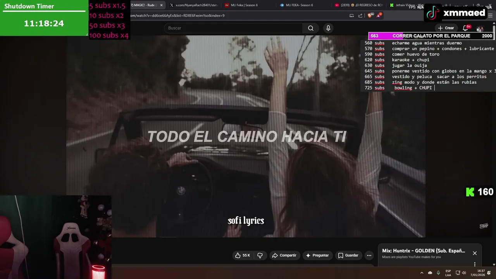Click the cloud sync tray icon

tap(430, 273)
